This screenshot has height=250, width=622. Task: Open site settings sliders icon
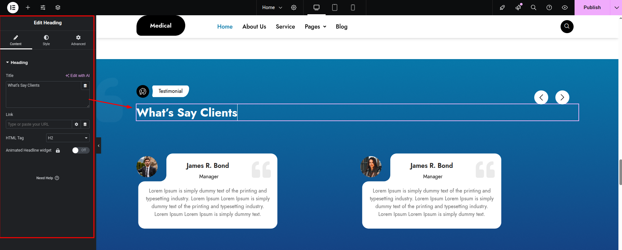[x=43, y=7]
